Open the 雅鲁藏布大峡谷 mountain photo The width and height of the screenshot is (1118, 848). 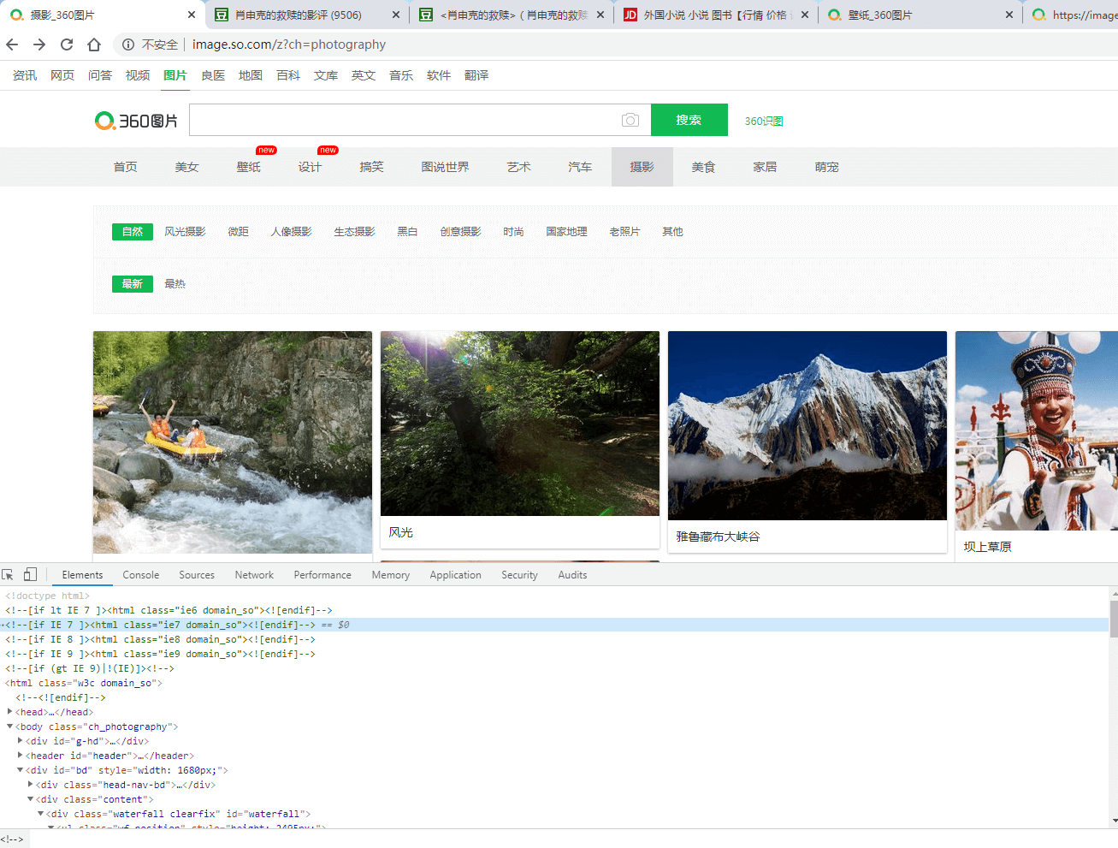(807, 425)
